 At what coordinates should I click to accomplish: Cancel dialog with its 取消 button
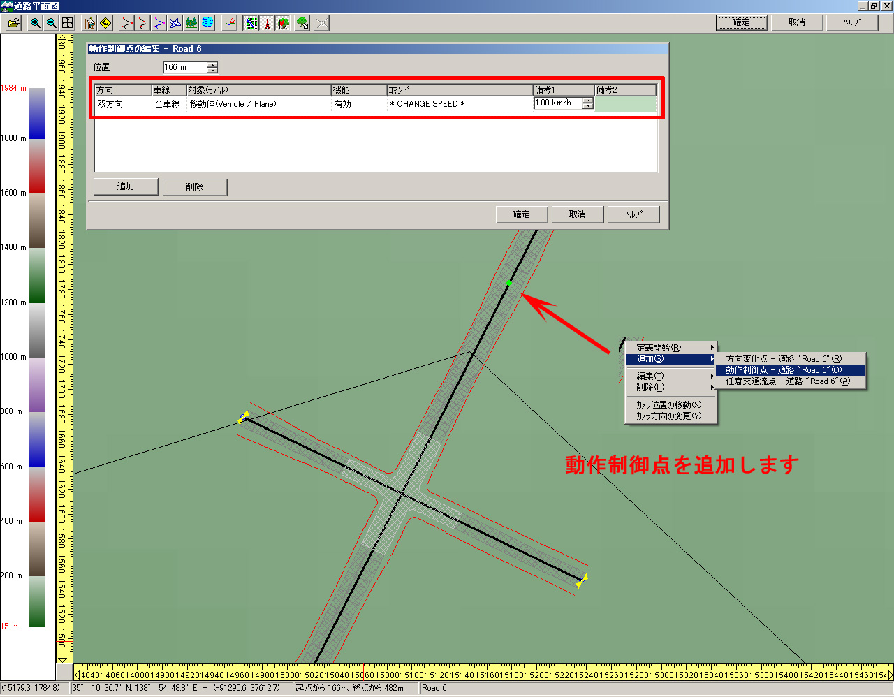coord(578,214)
